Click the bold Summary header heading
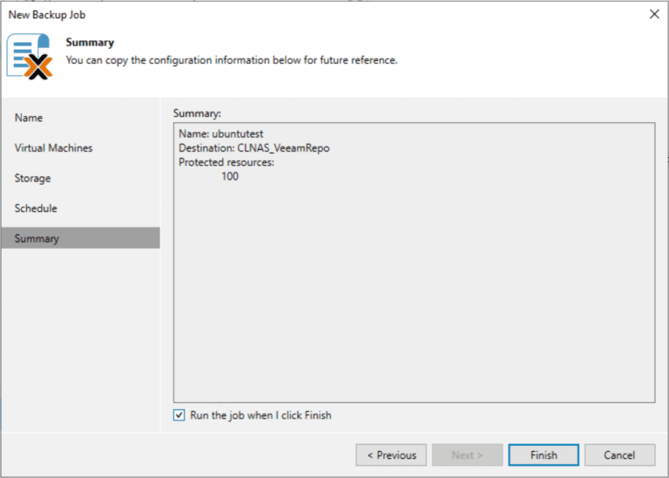The image size is (669, 478). [x=90, y=42]
